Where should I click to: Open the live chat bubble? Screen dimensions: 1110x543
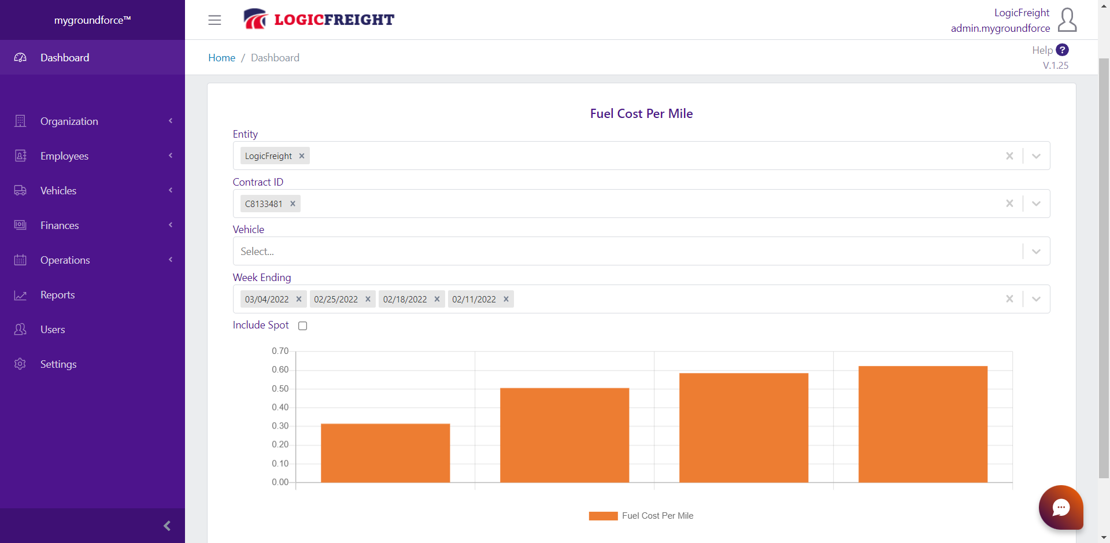point(1061,507)
